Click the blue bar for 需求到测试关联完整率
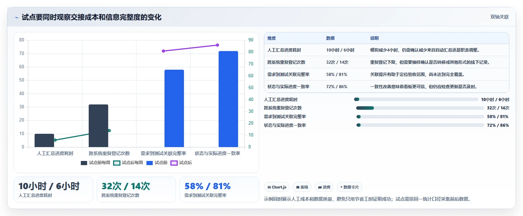This screenshot has width=523, height=216. (174, 108)
